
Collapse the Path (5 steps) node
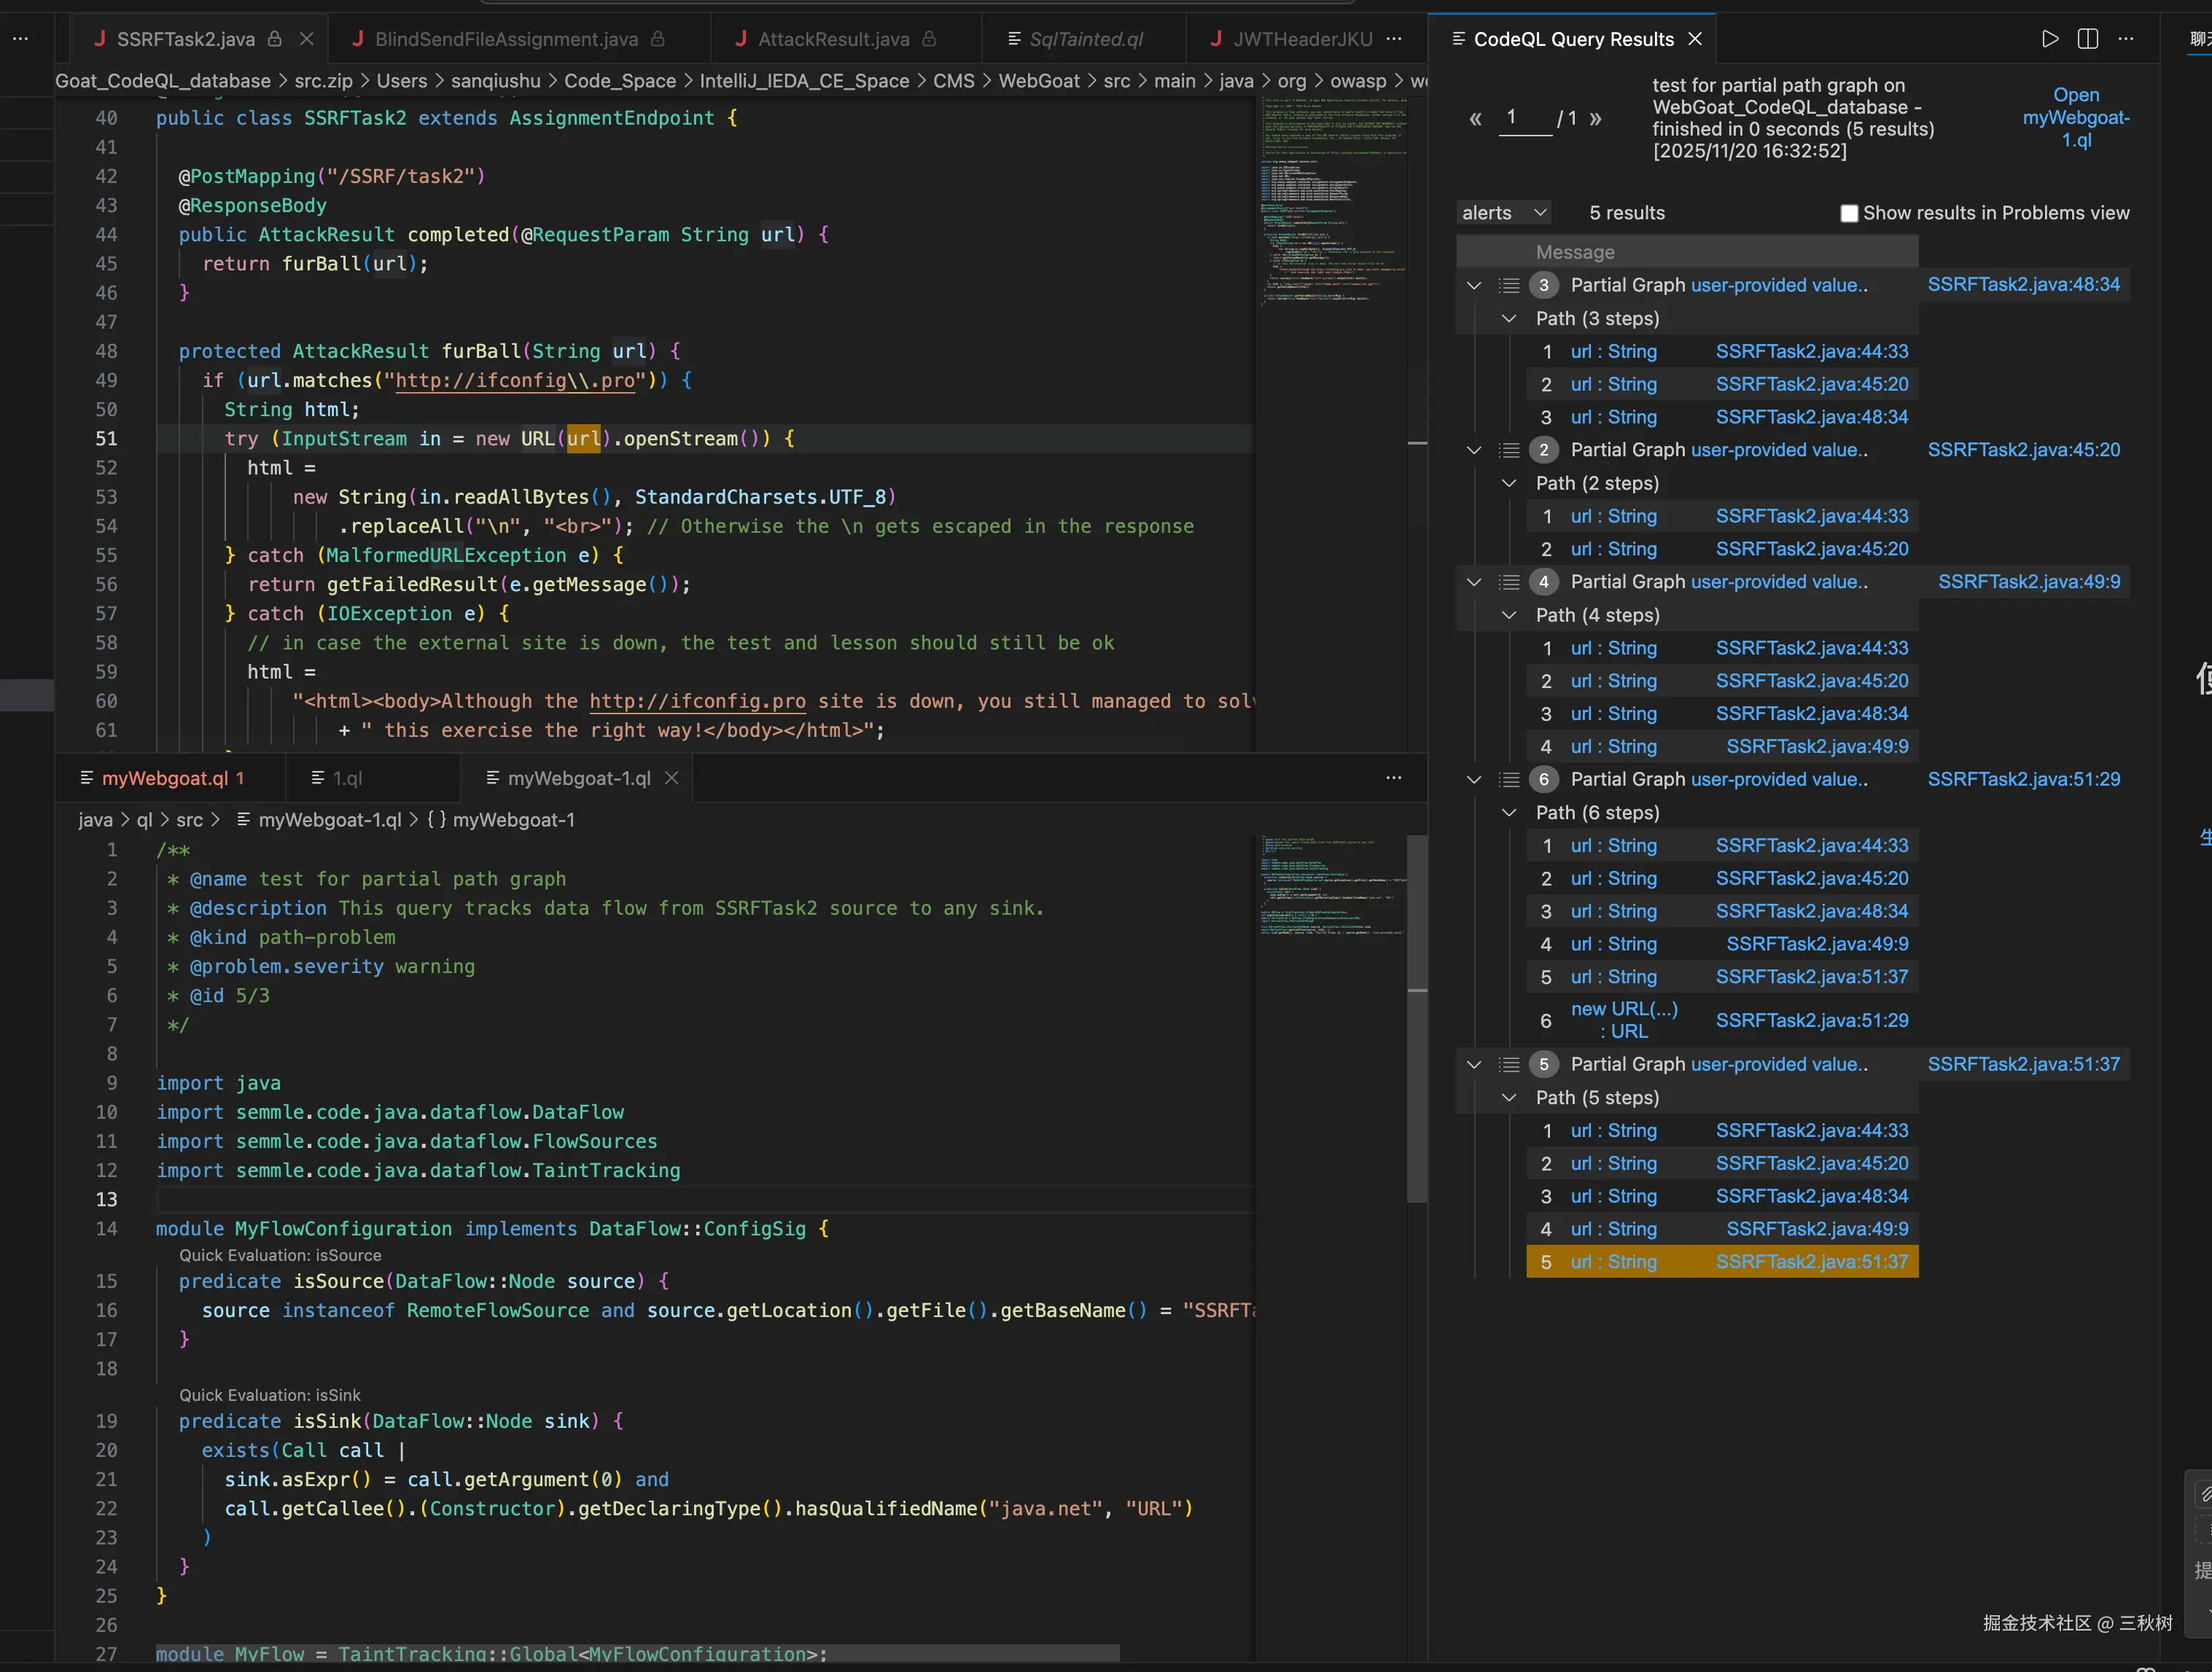(x=1509, y=1098)
